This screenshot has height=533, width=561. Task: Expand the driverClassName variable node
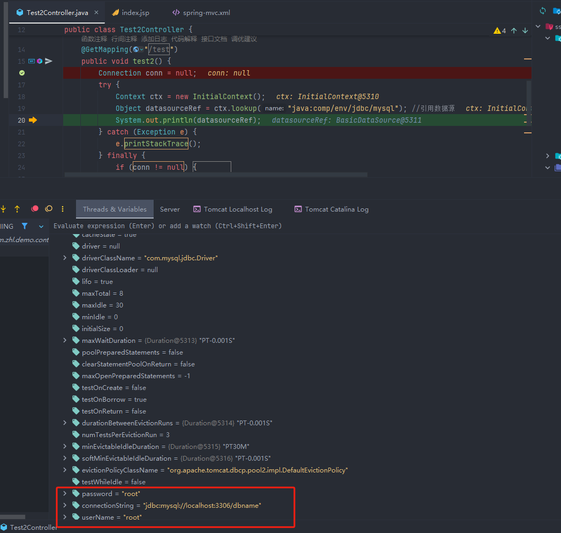tap(65, 258)
